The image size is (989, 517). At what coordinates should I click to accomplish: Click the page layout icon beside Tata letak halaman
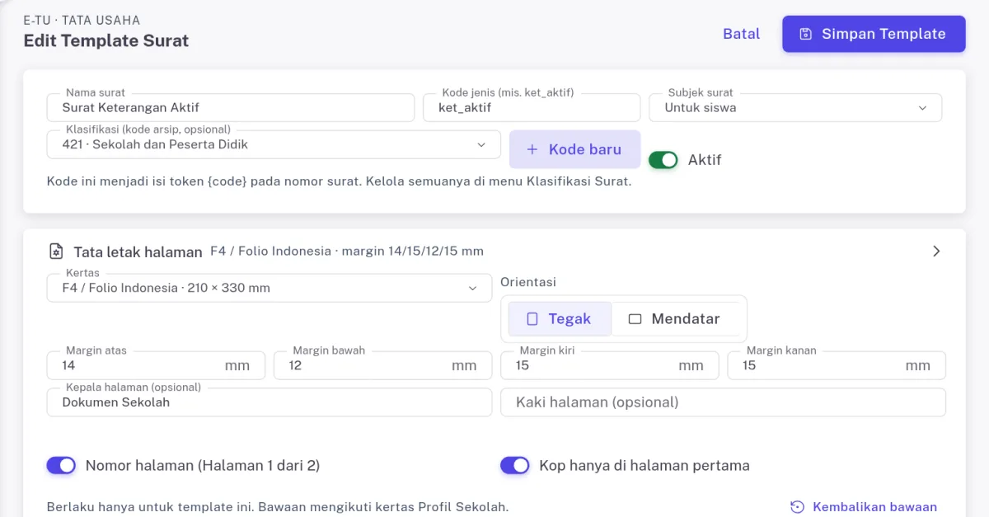pos(56,251)
